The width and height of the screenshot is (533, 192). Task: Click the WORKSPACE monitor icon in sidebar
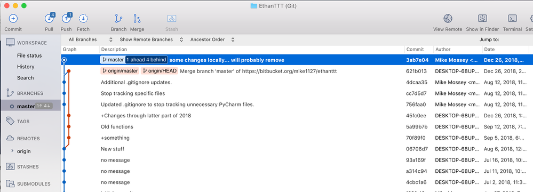coord(10,43)
